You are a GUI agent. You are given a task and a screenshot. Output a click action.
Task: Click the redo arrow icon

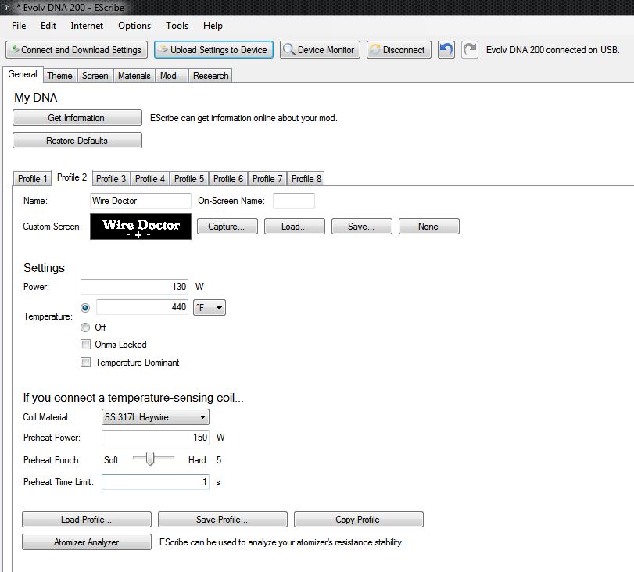click(x=469, y=49)
